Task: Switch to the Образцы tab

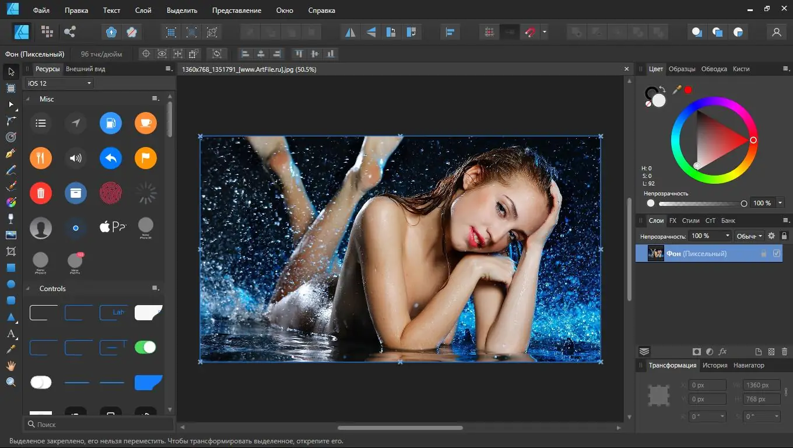Action: tap(682, 69)
